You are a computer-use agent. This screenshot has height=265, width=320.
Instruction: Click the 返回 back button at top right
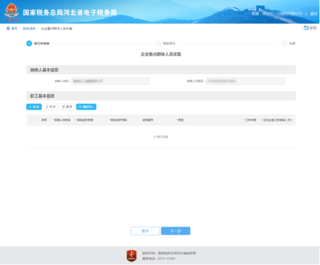(x=310, y=28)
